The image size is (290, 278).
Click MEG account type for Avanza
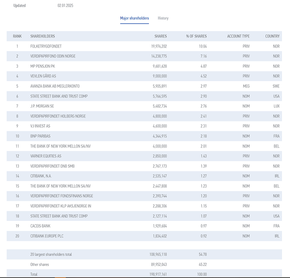tap(246, 86)
